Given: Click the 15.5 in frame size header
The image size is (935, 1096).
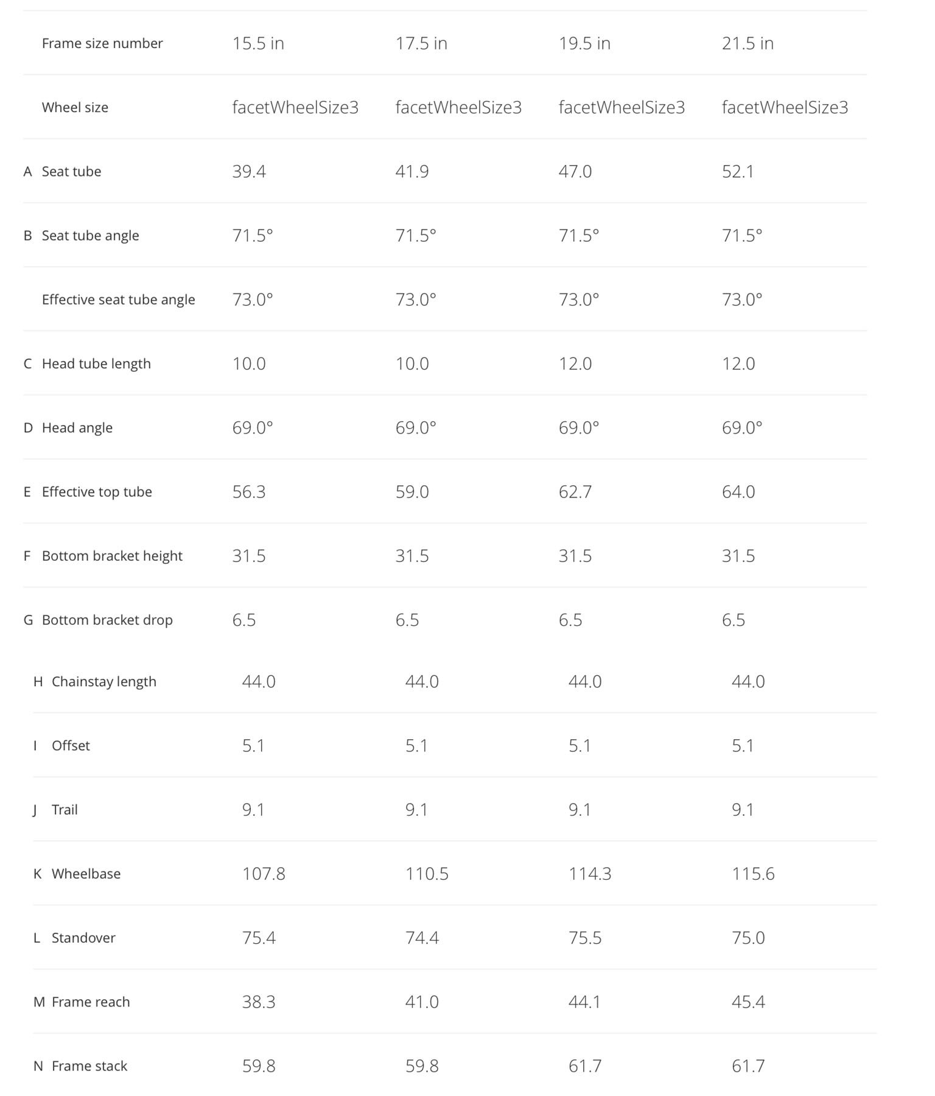Looking at the screenshot, I should click(258, 43).
